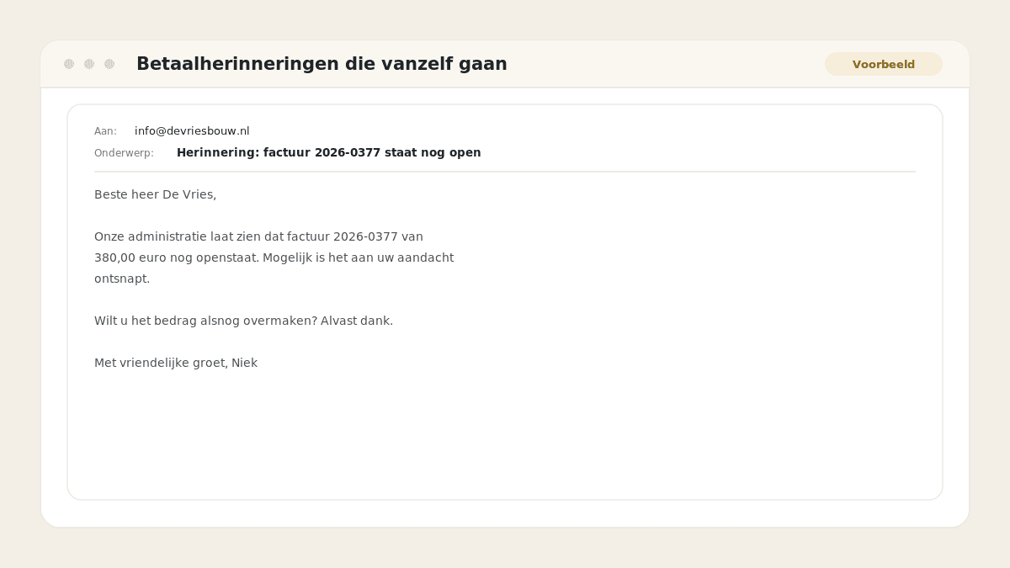Click the 'Onderwerp:' field label
Image resolution: width=1010 pixels, height=568 pixels.
coord(124,152)
